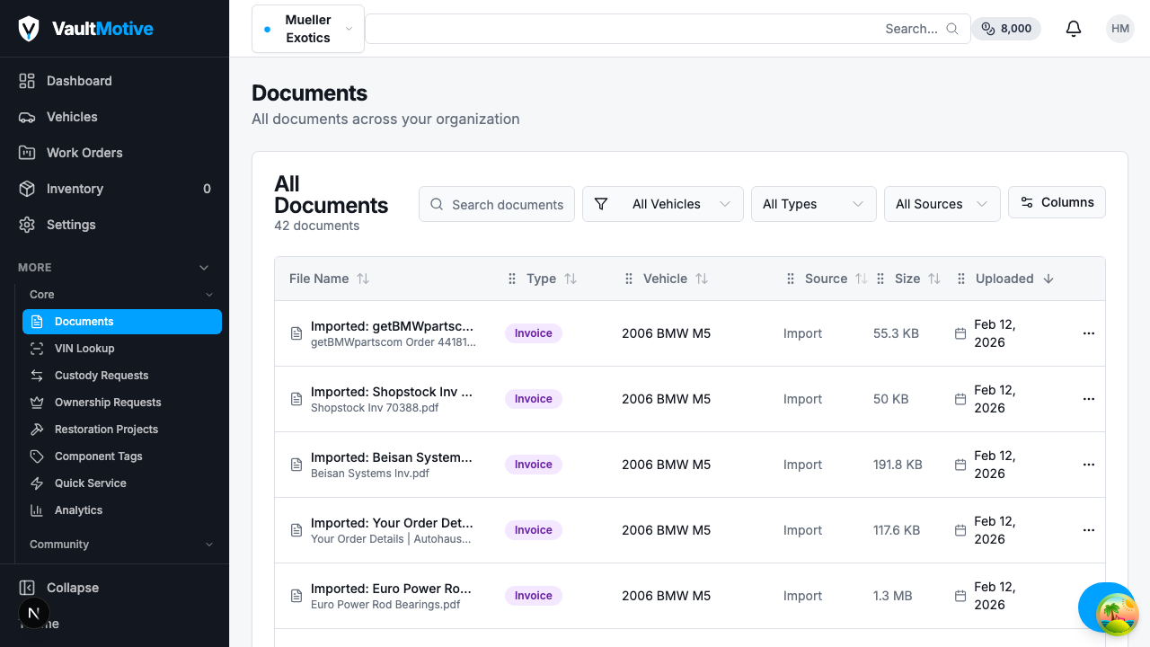Open the HM user avatar menu
Screen dimensions: 1150x647
tap(1120, 29)
